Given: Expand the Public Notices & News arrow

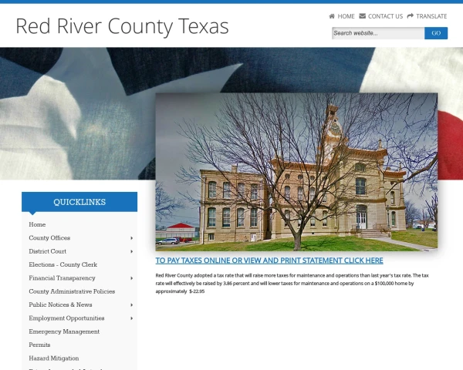Looking at the screenshot, I should [x=132, y=304].
